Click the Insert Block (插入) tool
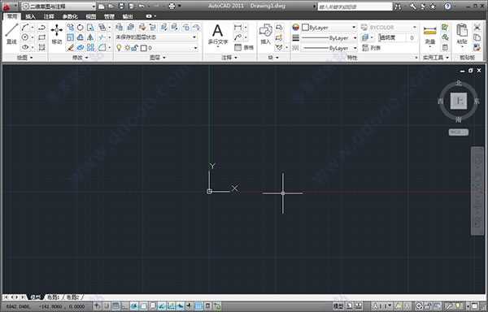488x312 pixels. [x=265, y=34]
